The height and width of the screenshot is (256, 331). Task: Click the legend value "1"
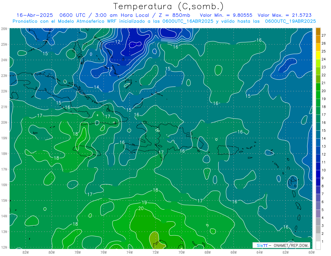(323, 242)
